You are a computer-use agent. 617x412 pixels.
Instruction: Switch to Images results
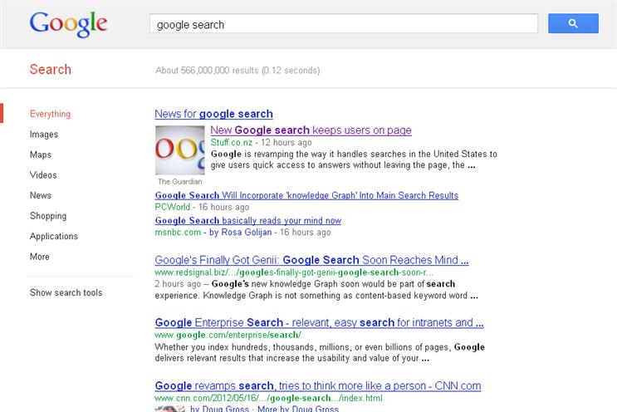44,135
